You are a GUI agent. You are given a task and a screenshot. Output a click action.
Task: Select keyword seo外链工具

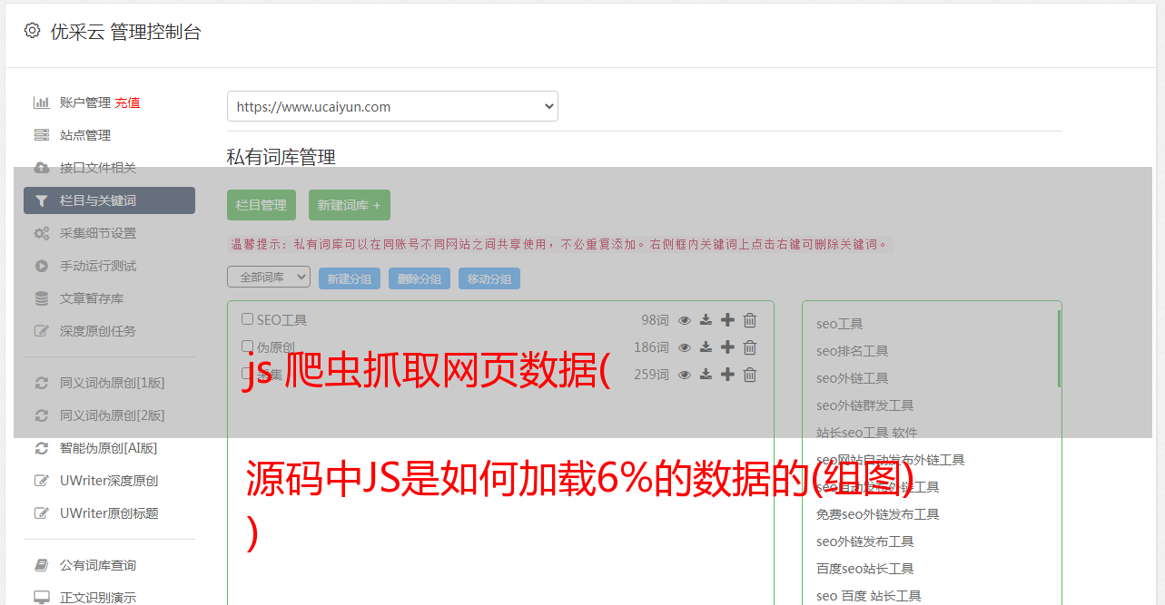point(852,378)
